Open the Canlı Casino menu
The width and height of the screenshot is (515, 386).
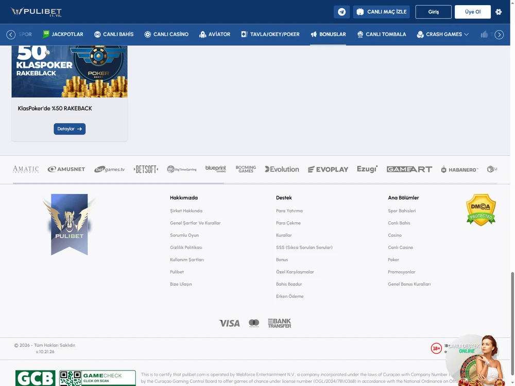pos(166,34)
